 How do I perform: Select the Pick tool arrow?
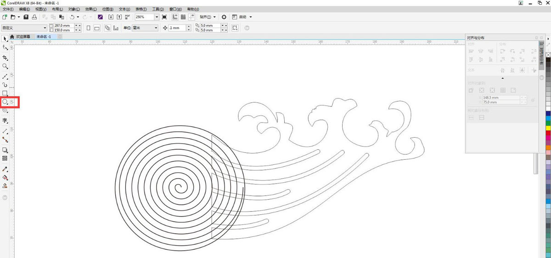coord(5,39)
